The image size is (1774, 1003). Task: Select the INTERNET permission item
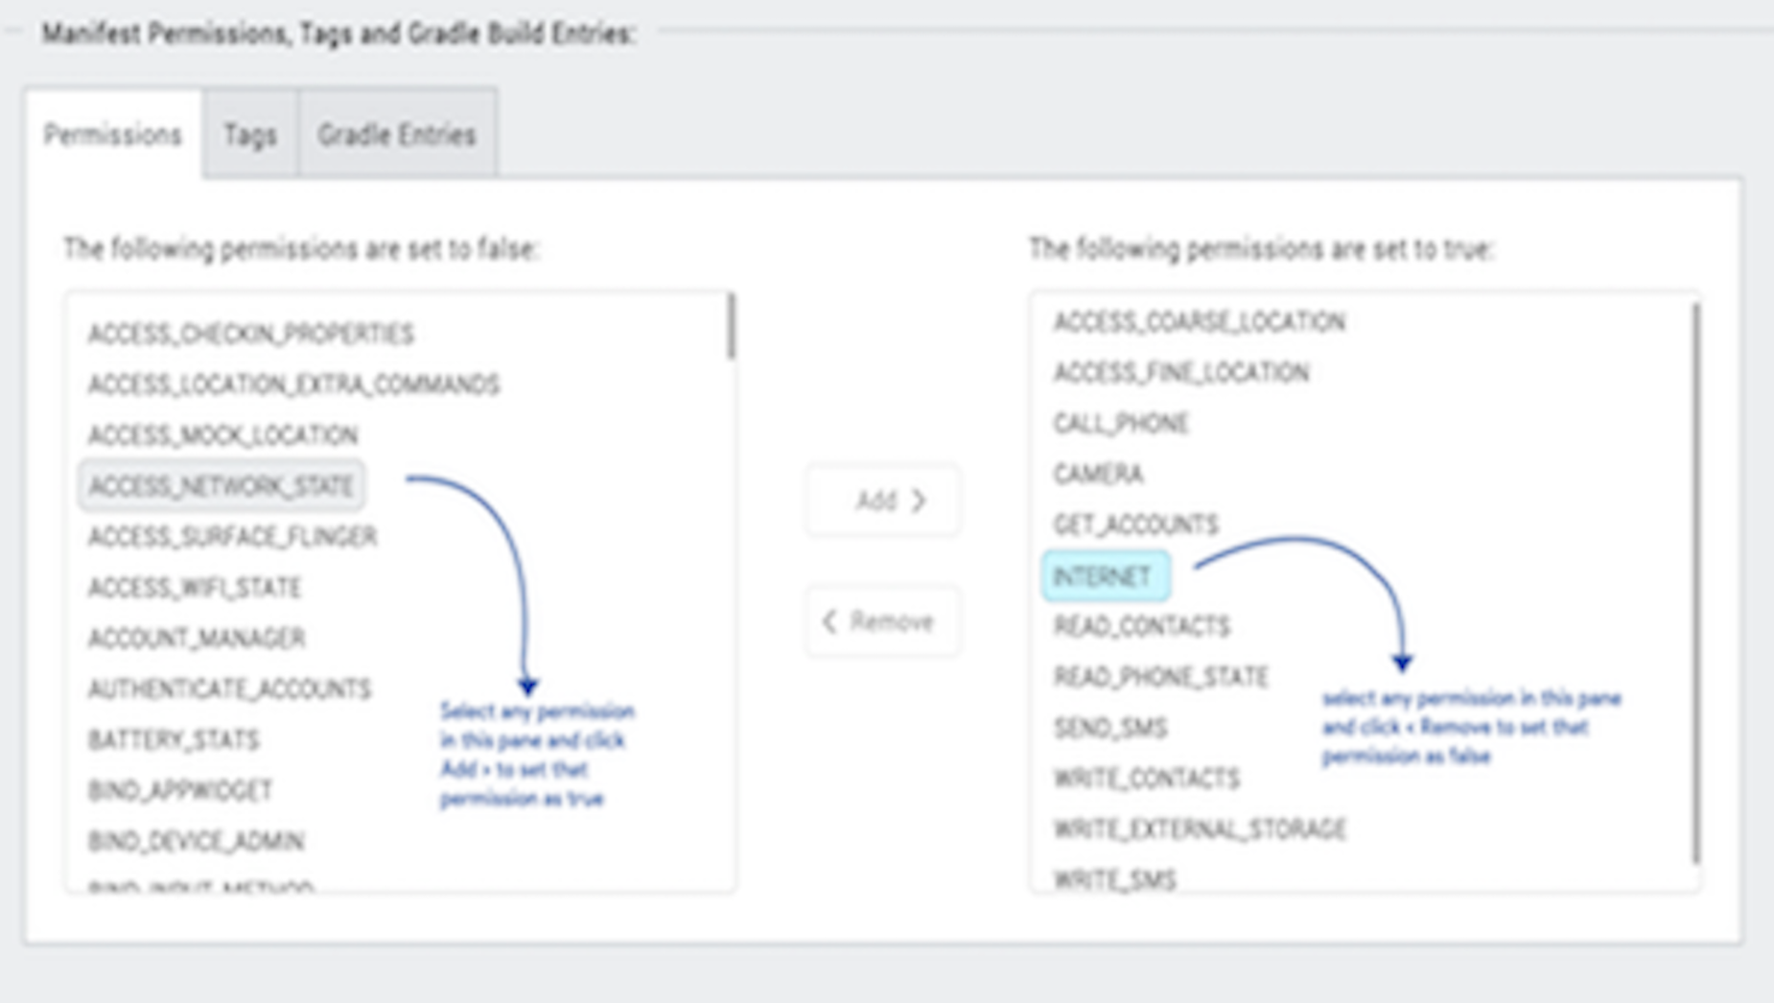pos(1104,576)
